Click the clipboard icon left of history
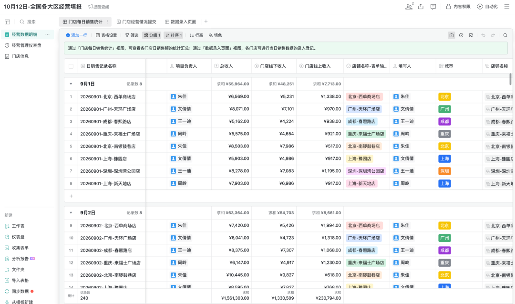This screenshot has width=515, height=304. tap(452, 35)
